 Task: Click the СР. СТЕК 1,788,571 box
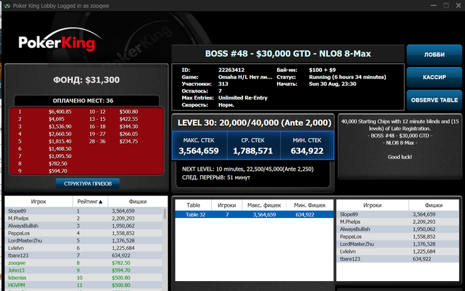tap(253, 146)
